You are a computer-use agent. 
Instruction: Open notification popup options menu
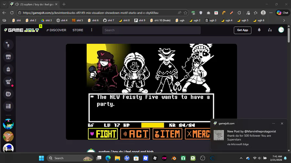click(x=273, y=123)
